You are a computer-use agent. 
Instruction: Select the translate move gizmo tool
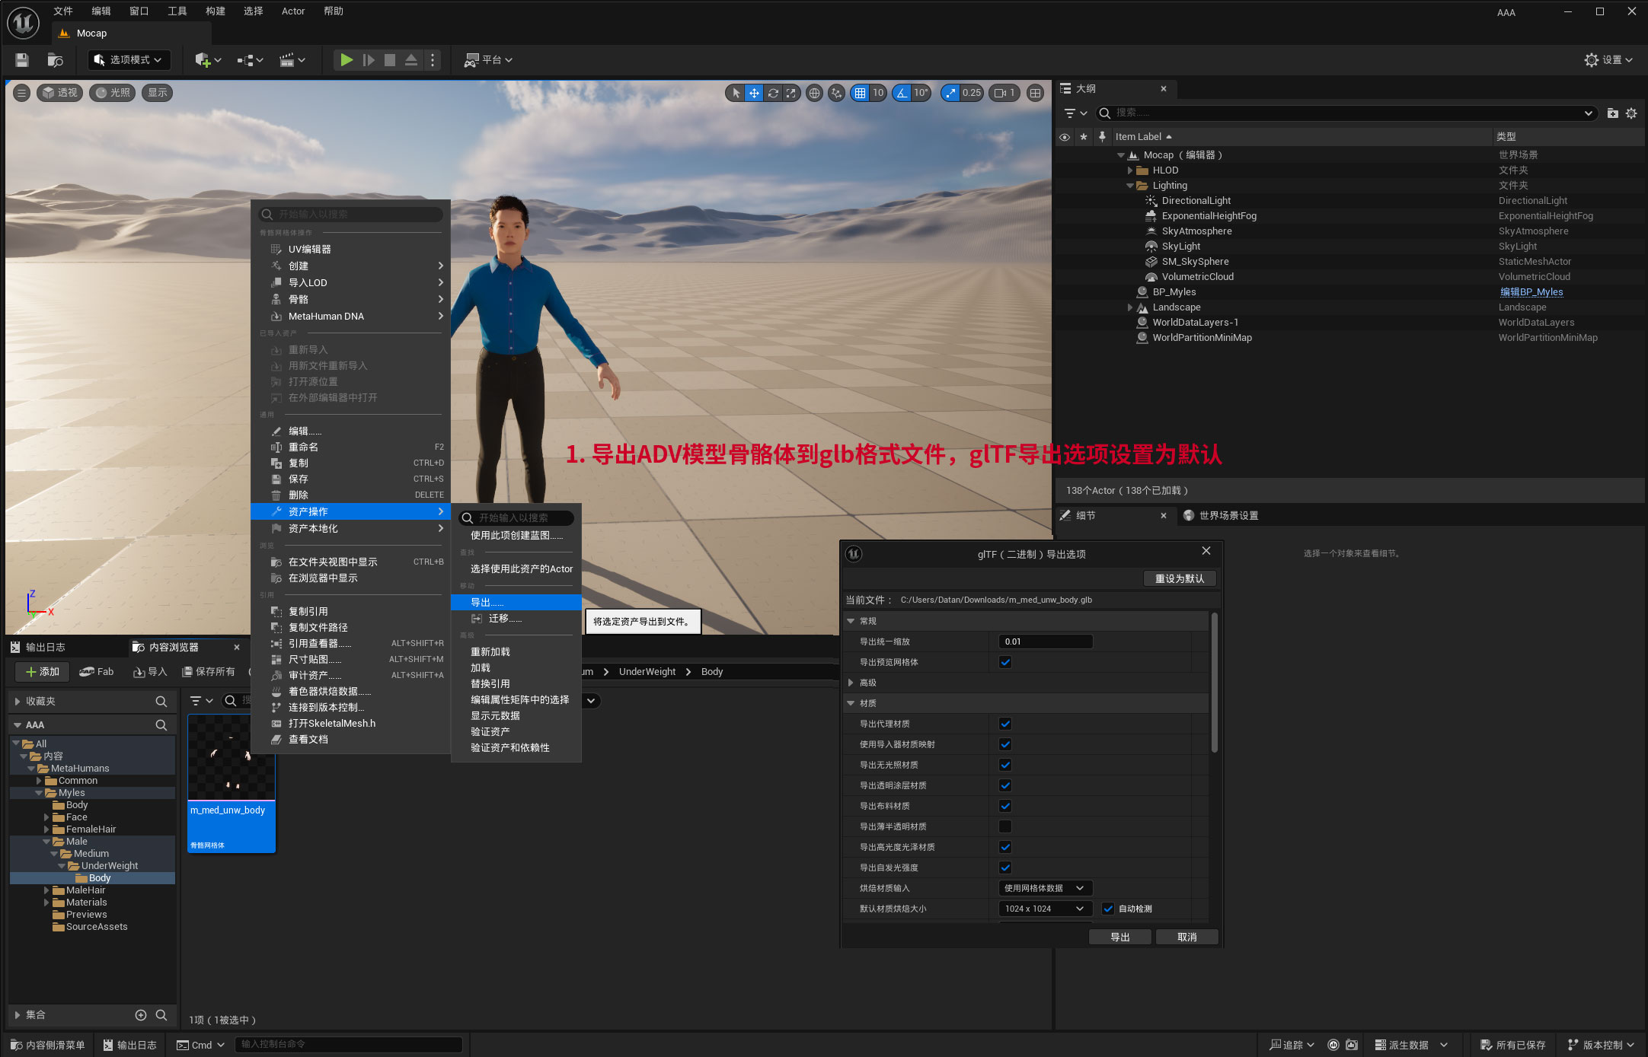click(x=754, y=93)
